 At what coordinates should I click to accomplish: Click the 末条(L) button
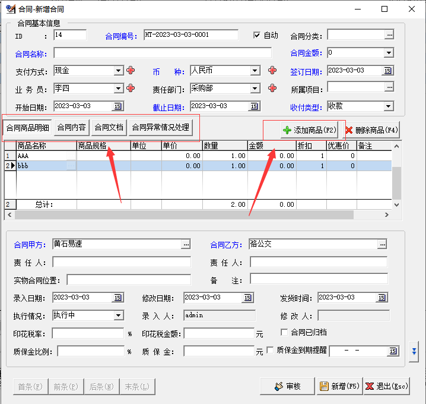coord(137,387)
